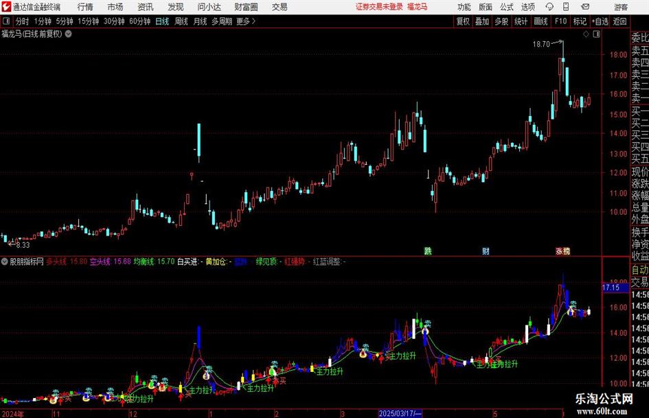Click the 2025/03/17 date marker on timeline

pos(400,413)
